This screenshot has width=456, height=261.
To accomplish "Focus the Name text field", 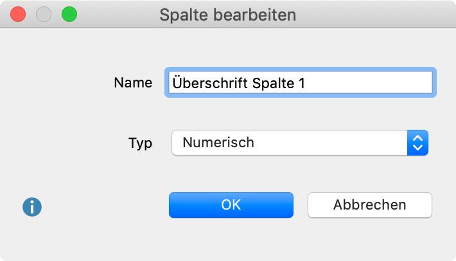I will pos(301,83).
